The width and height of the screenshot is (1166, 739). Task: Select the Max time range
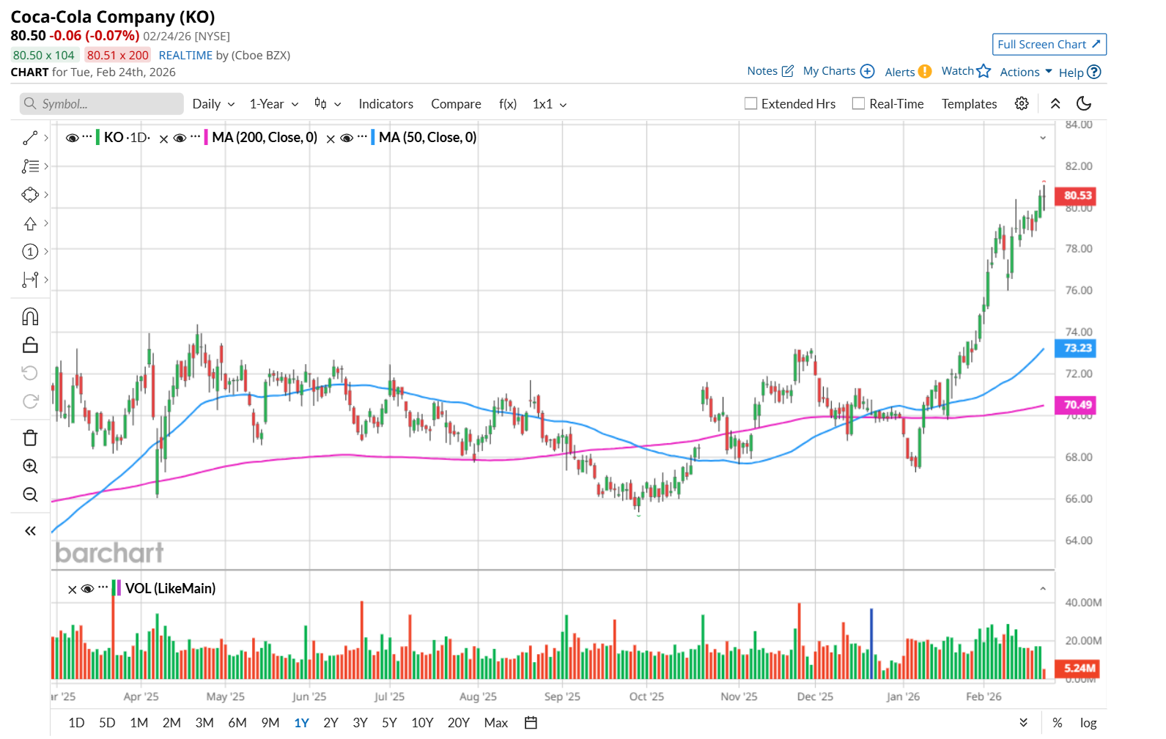pyautogui.click(x=496, y=723)
